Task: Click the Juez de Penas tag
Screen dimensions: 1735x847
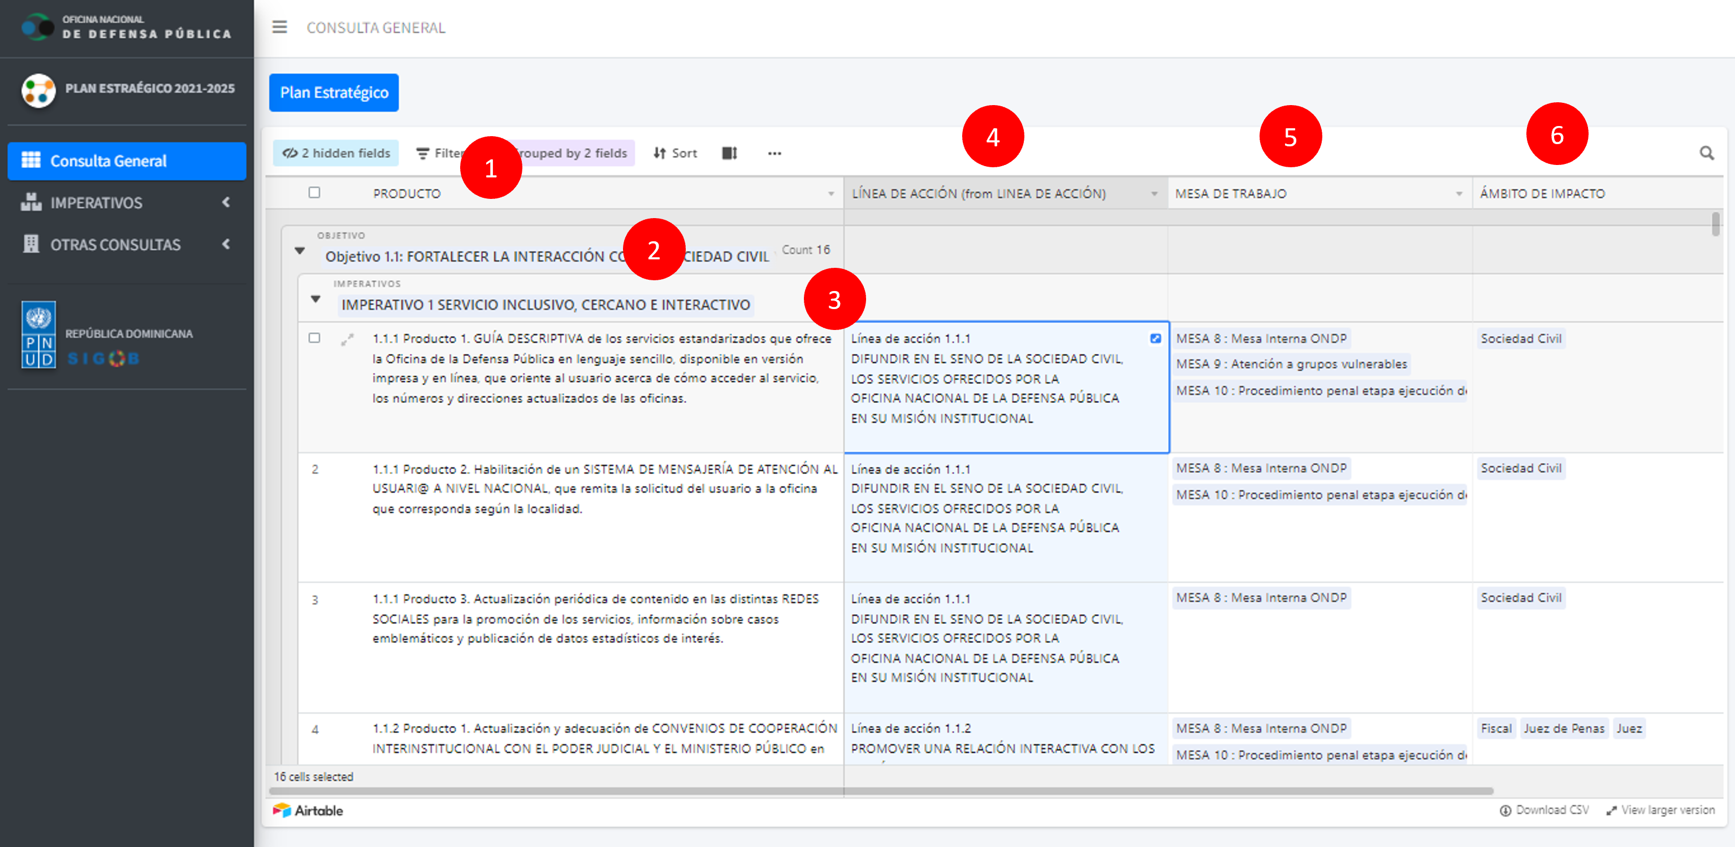Action: click(x=1563, y=728)
